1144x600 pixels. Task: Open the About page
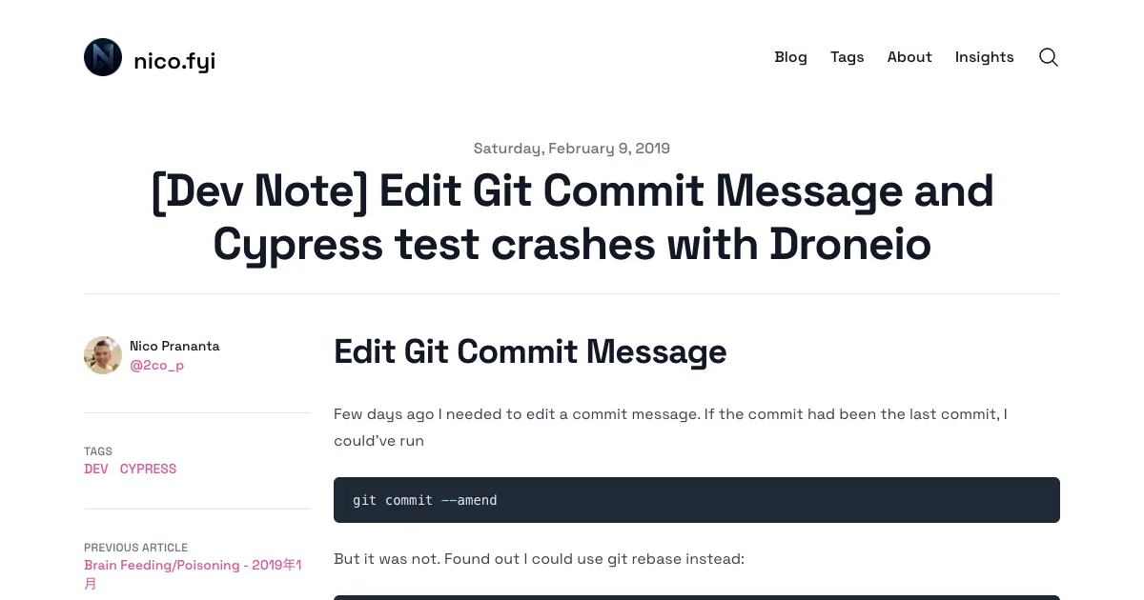coord(909,57)
